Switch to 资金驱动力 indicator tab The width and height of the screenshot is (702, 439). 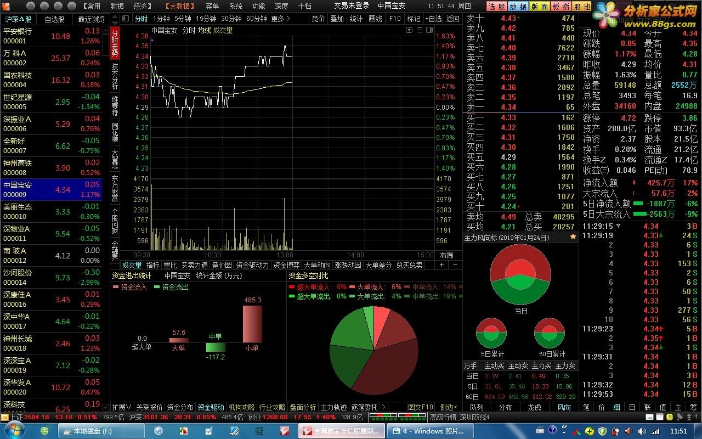coord(252,265)
